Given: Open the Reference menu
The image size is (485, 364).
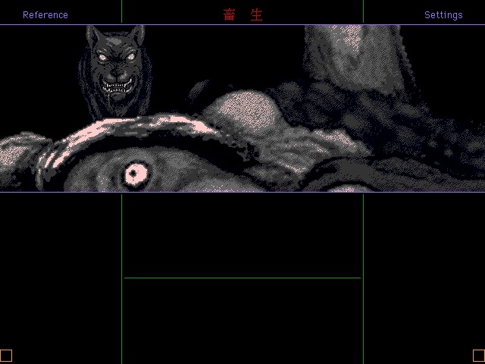Looking at the screenshot, I should point(45,15).
